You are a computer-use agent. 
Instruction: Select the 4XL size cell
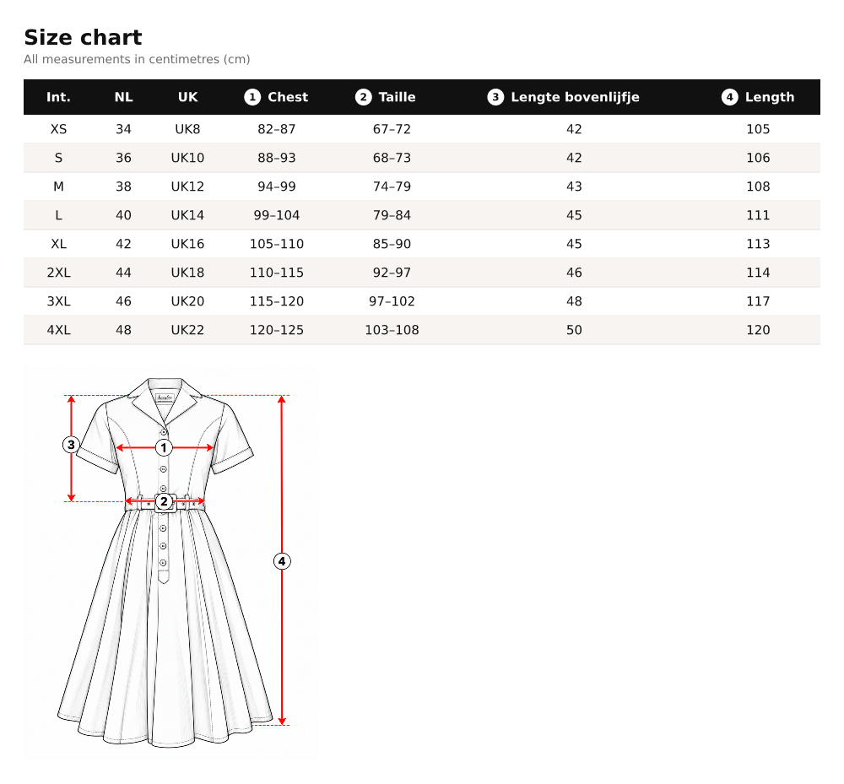pyautogui.click(x=58, y=330)
